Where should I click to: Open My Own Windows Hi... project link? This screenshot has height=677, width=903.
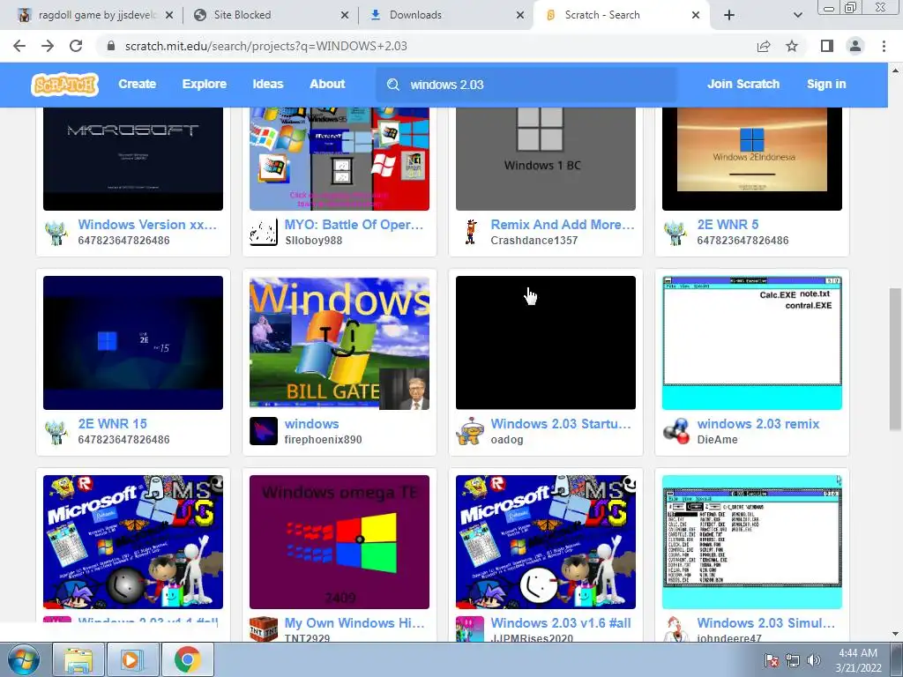[354, 623]
